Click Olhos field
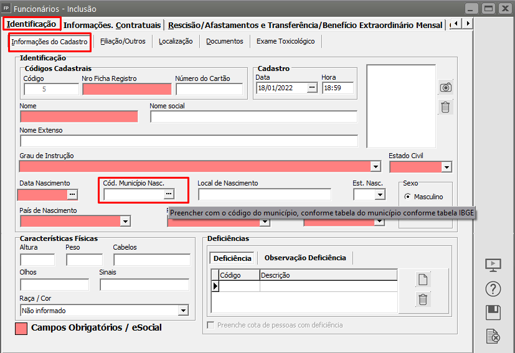Screen dimensions: 515x353 point(55,285)
